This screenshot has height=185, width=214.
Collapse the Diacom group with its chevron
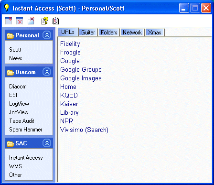47,72
